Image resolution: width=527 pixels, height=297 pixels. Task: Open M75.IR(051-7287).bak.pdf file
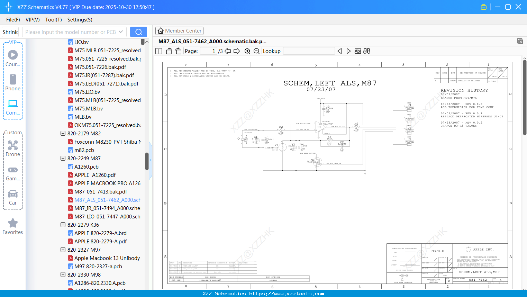tap(104, 75)
